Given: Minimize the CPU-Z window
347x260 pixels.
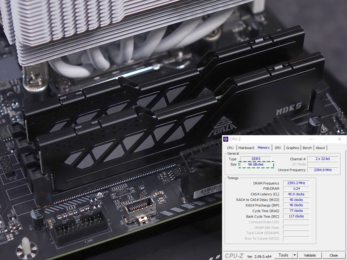Looking at the screenshot, I should point(311,139).
